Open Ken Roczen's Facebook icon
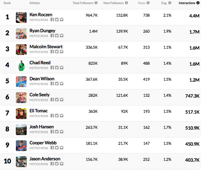Viewport: 201px width, 171px height. pos(52,20)
